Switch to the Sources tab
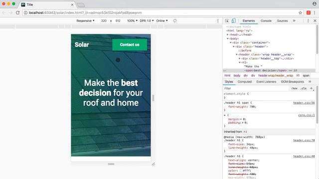319x179 pixels. pos(282,21)
